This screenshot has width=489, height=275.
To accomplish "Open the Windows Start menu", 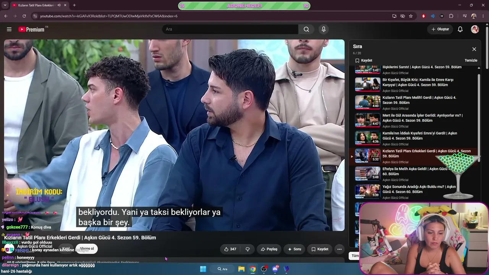I will tap(203, 269).
